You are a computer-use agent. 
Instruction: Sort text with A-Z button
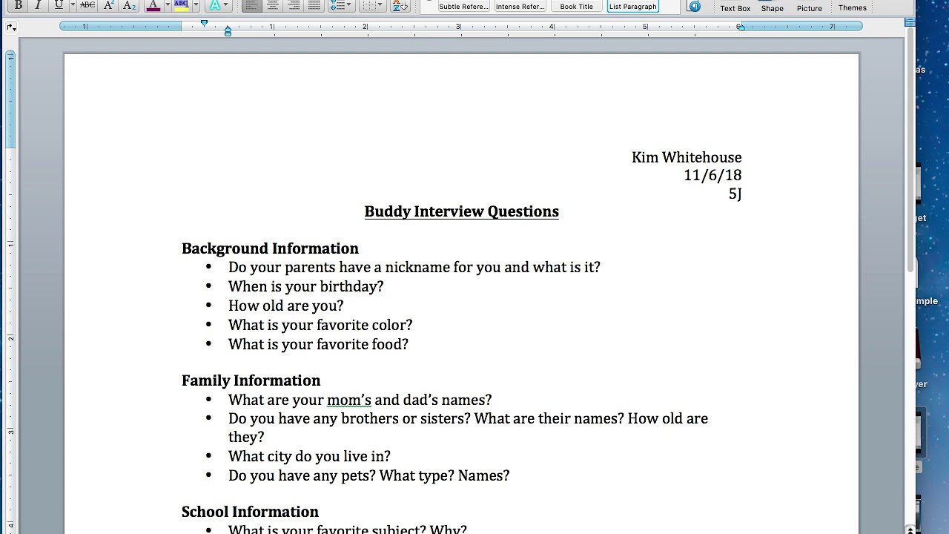[400, 5]
